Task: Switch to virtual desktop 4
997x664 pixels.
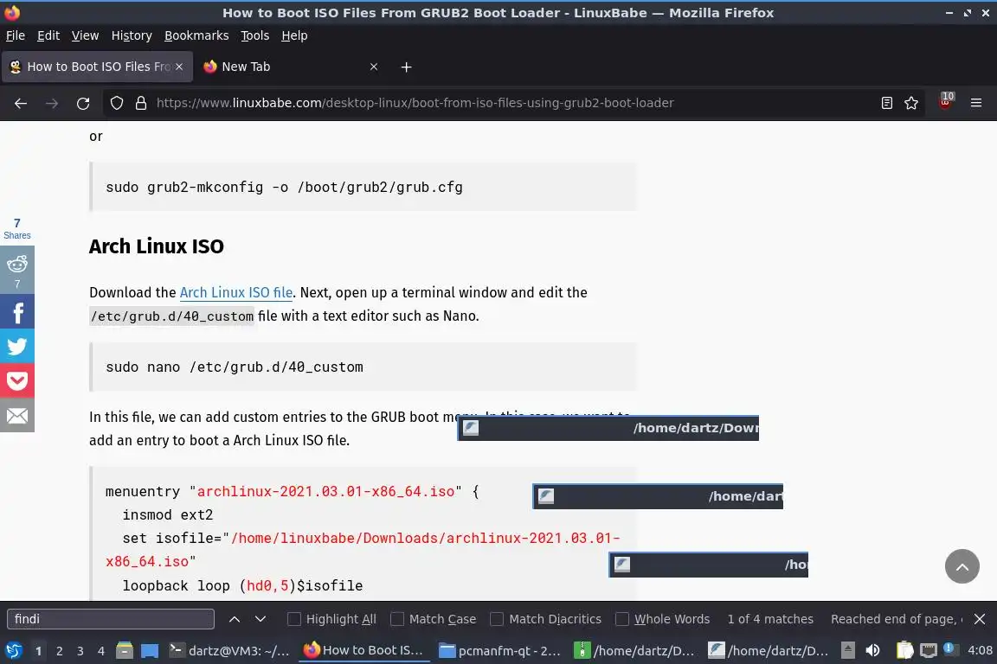Action: click(101, 651)
